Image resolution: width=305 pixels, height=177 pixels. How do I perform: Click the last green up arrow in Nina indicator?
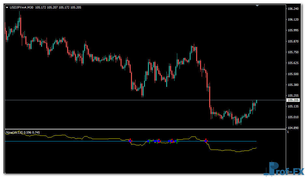(x=177, y=141)
